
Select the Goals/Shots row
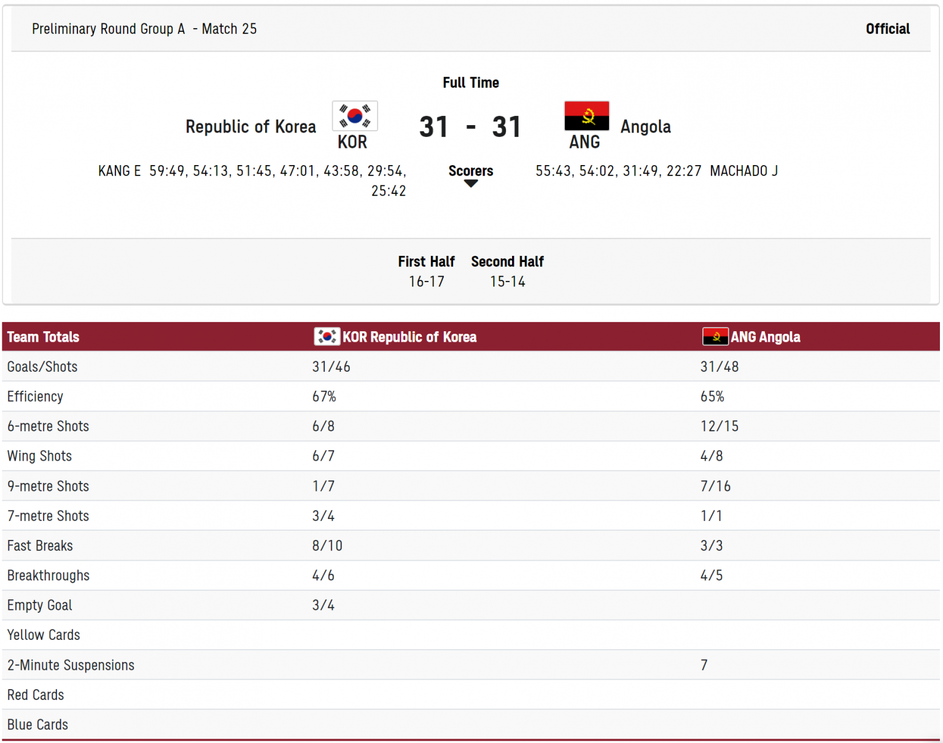[471, 366]
